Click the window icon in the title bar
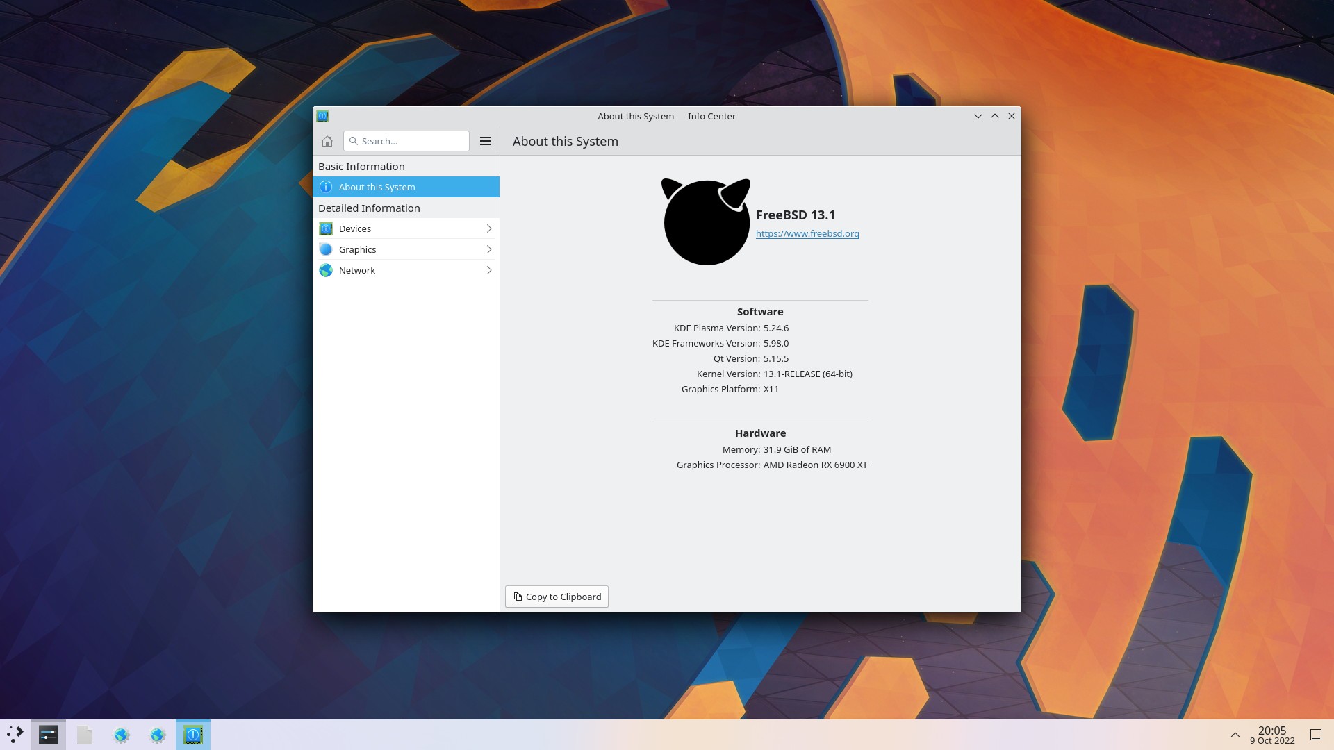 tap(322, 116)
